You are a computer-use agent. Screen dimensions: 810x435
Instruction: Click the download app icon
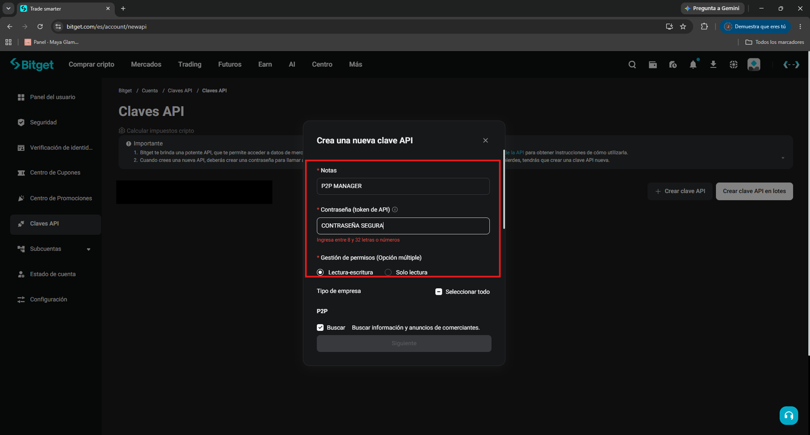coord(713,64)
